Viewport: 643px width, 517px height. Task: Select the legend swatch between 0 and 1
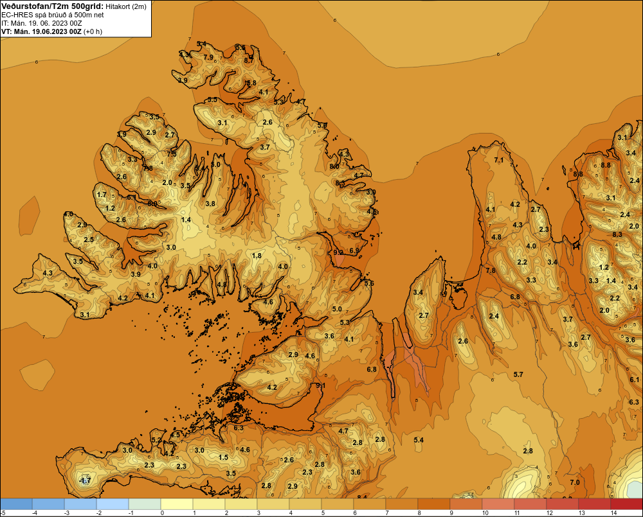177,504
